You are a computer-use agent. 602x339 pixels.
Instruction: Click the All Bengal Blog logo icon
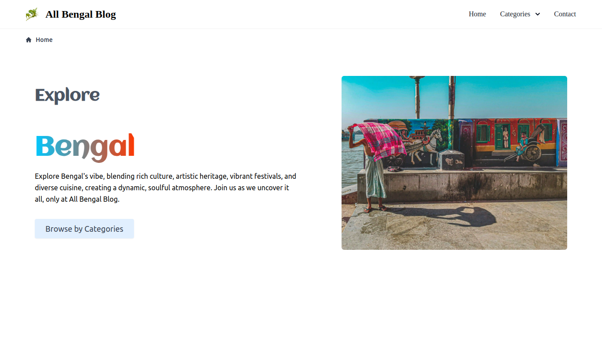32,14
